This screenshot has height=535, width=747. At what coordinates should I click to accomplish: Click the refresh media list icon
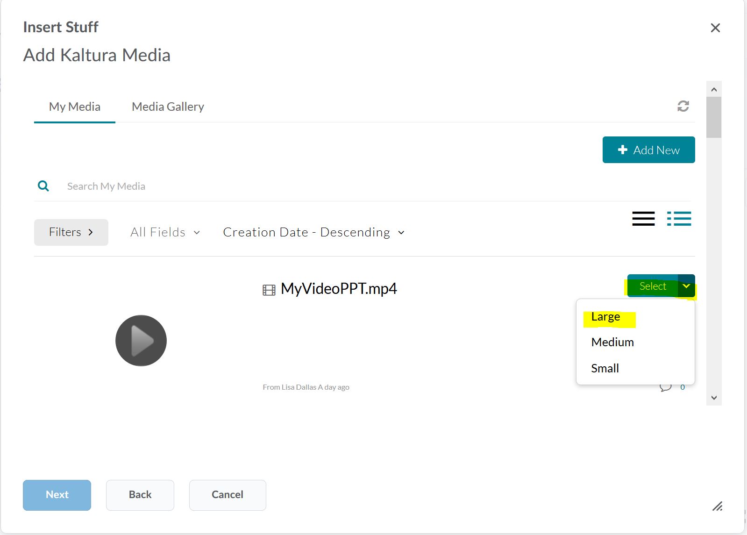point(683,106)
